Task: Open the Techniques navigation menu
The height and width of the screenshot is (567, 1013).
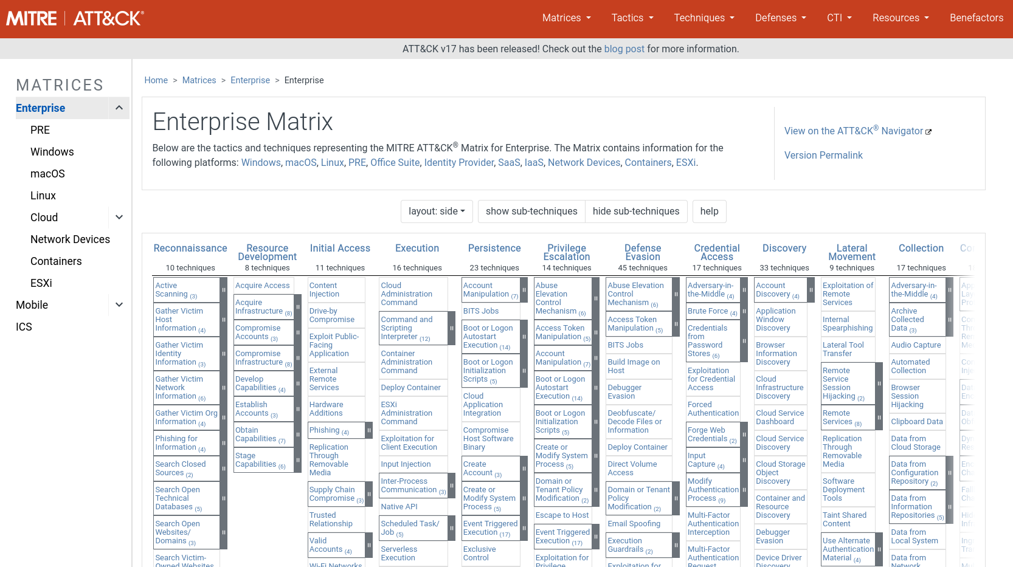Action: click(x=704, y=18)
